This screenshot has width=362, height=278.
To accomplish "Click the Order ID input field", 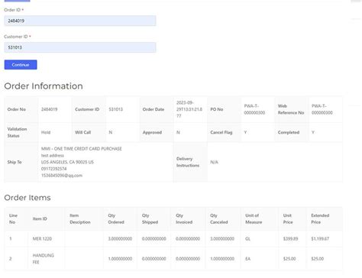I will coord(80,21).
